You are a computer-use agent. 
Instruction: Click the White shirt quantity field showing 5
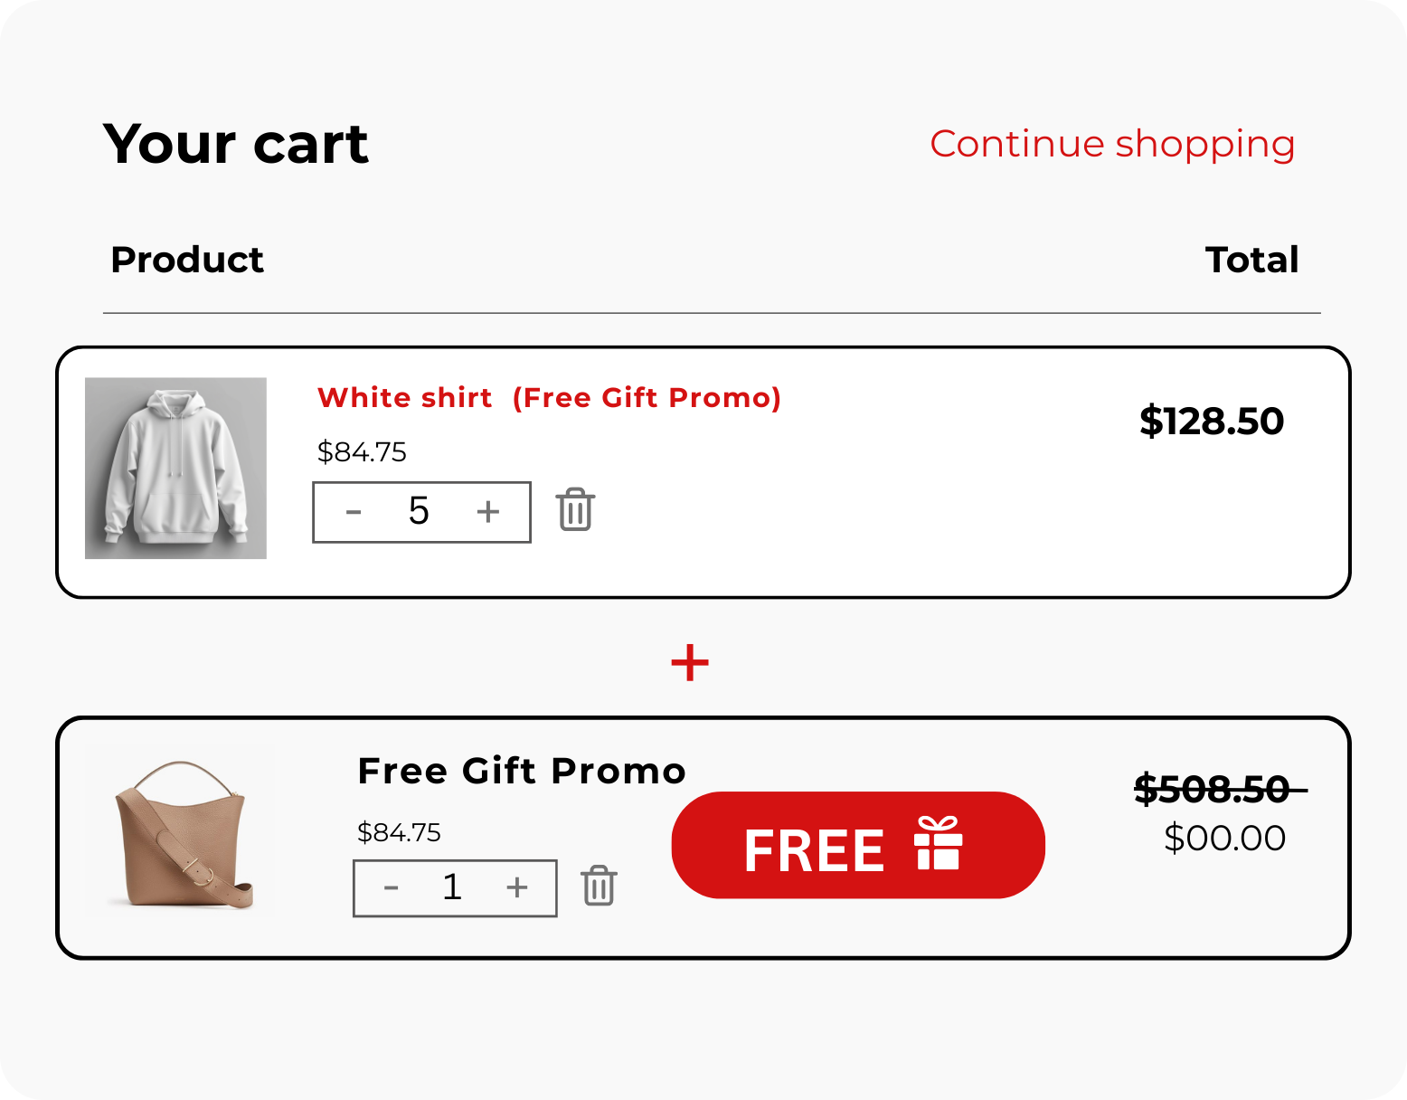(x=419, y=512)
